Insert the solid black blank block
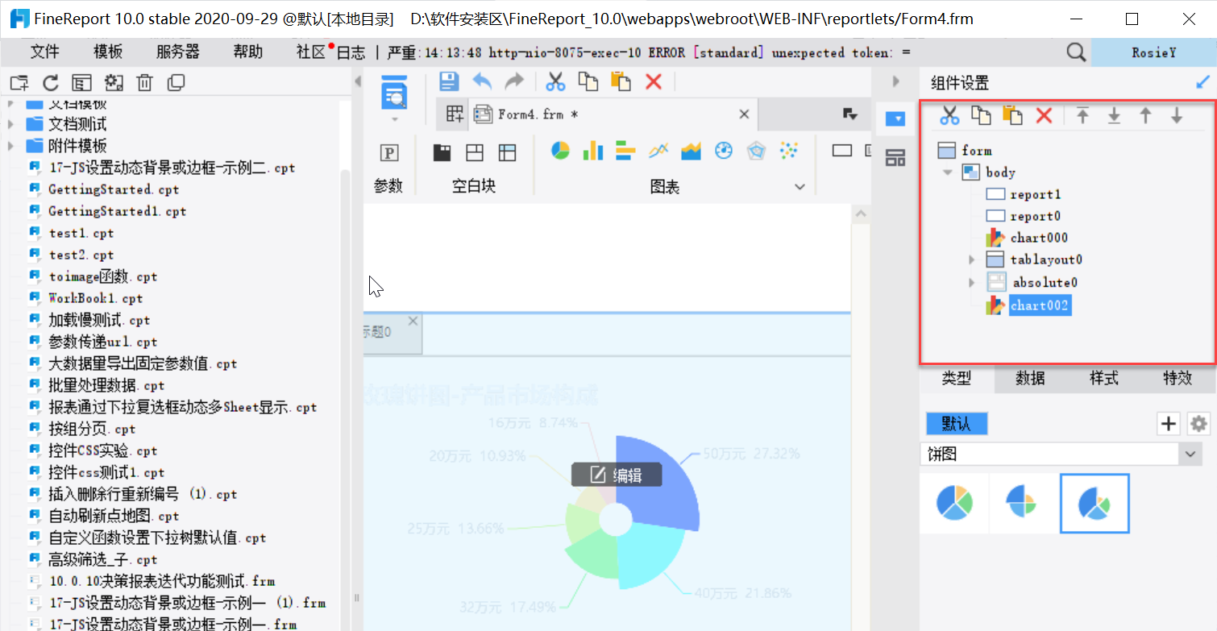 pos(442,152)
